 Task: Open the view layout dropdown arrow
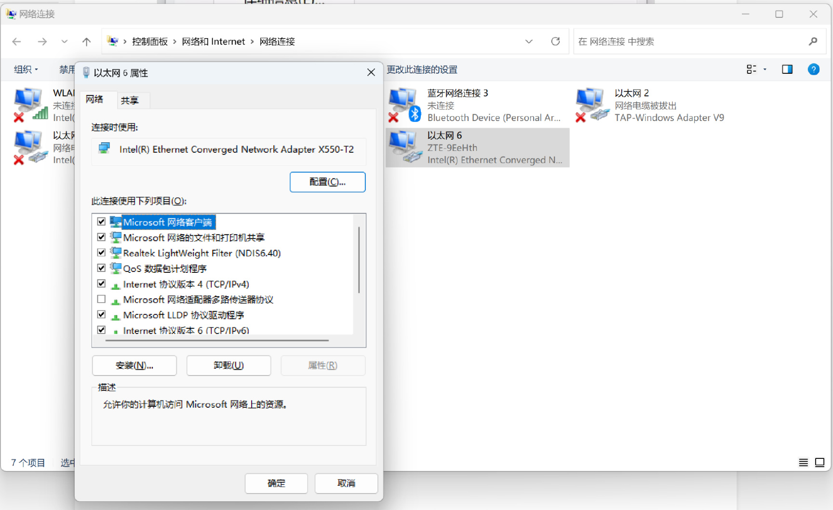pos(765,69)
